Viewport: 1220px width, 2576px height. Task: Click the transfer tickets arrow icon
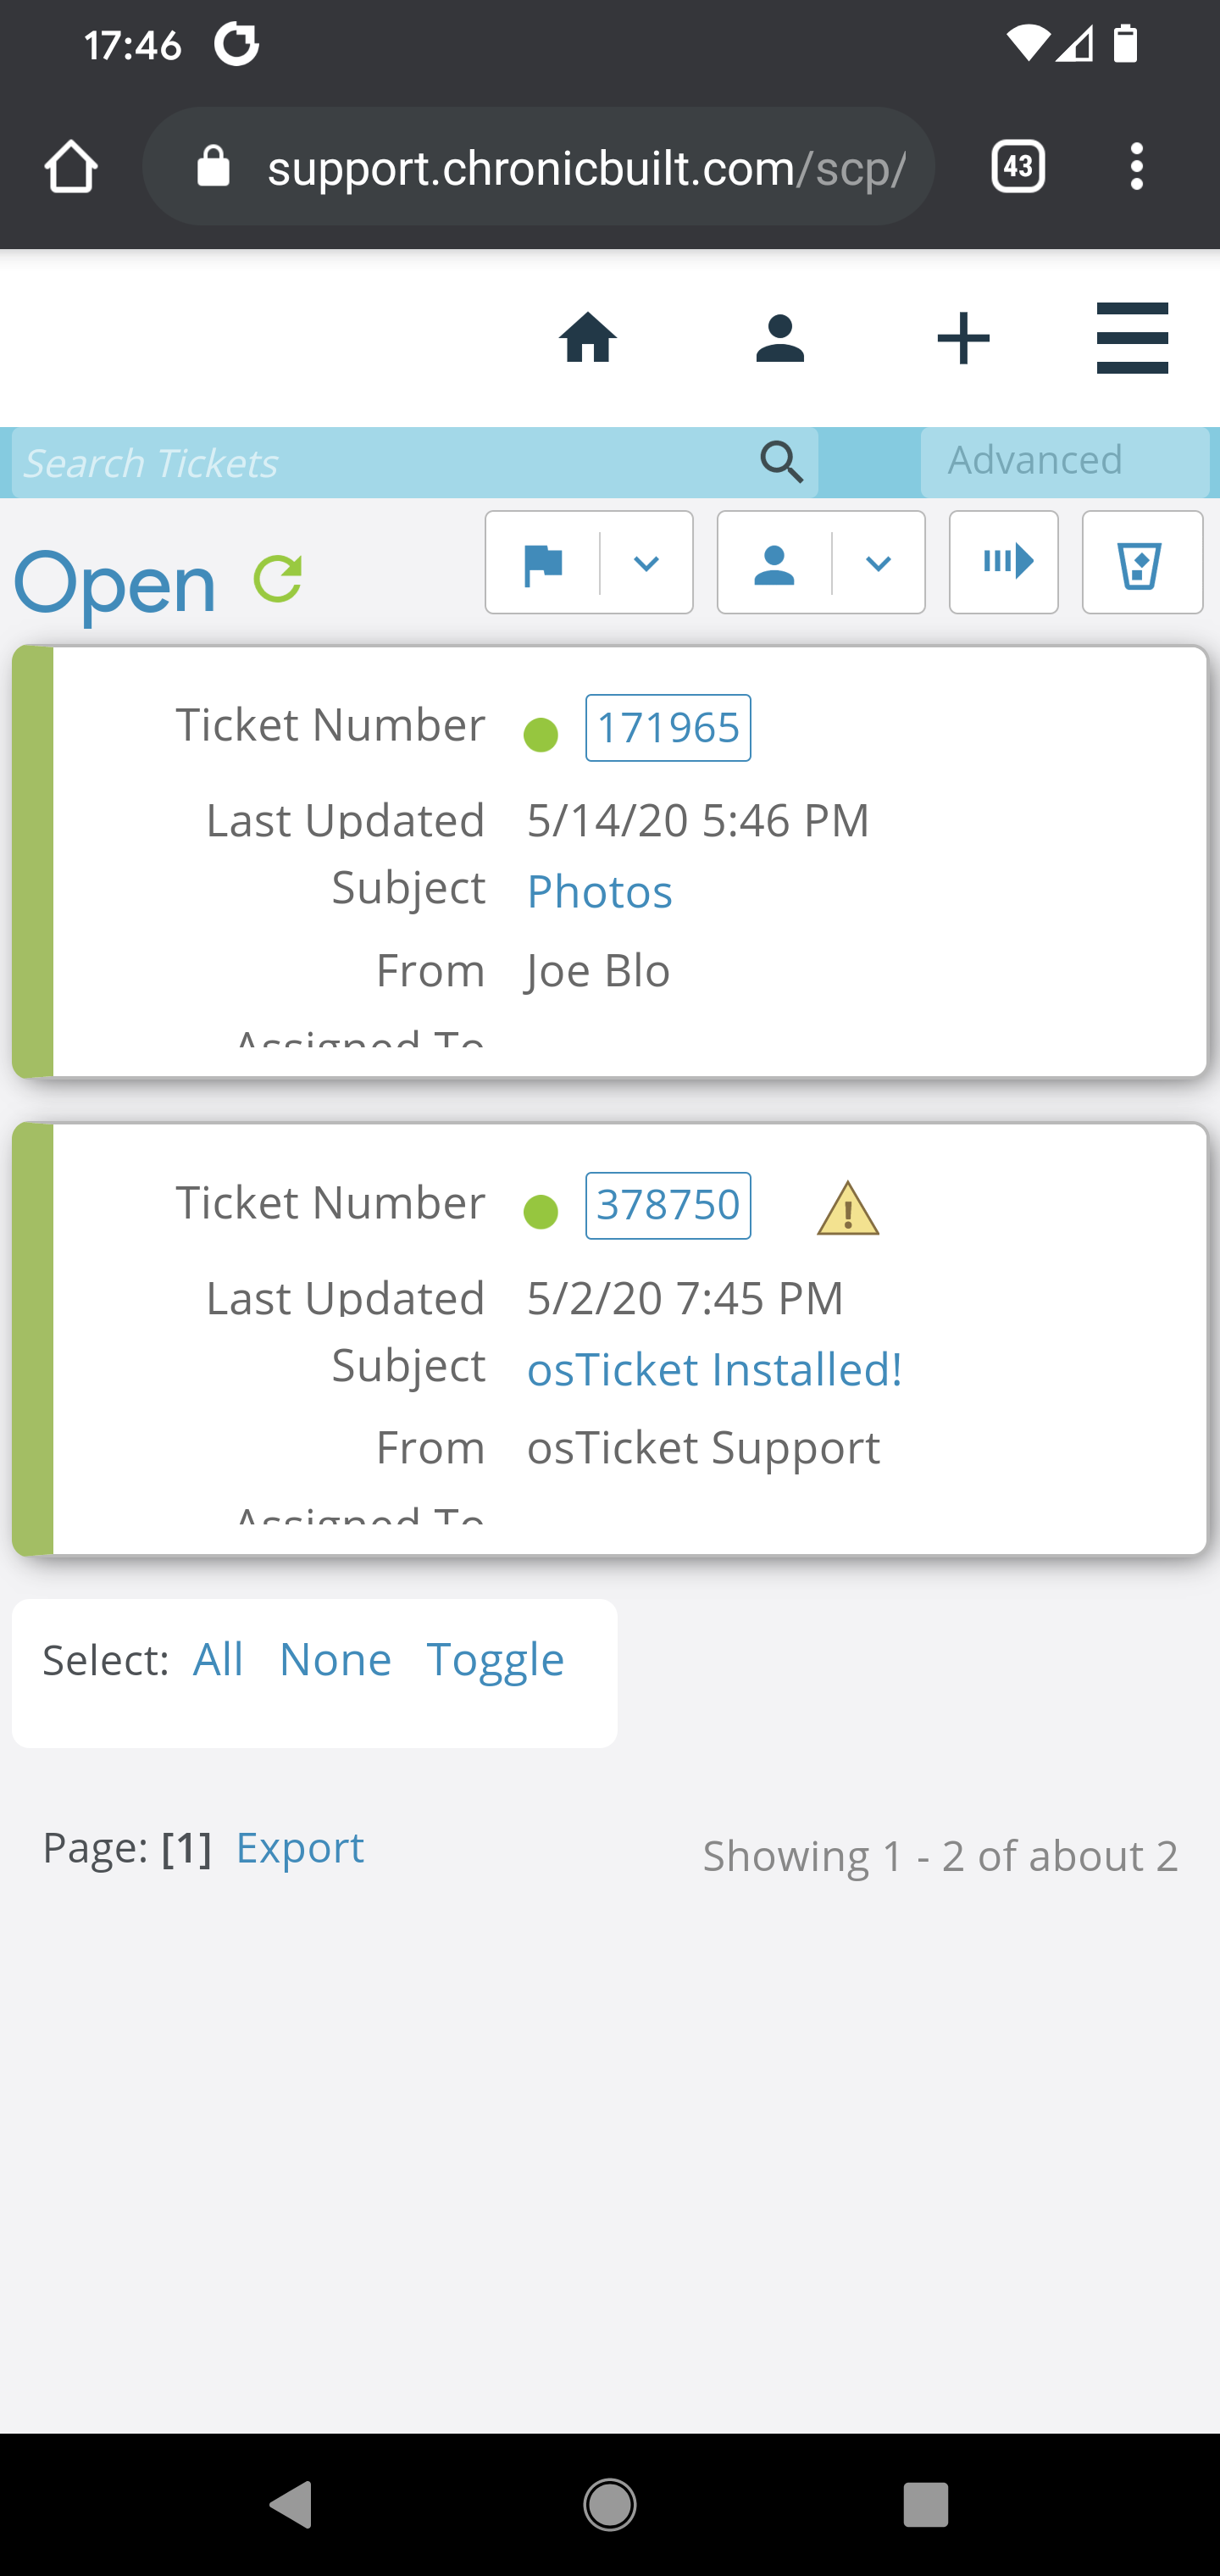click(x=1004, y=563)
